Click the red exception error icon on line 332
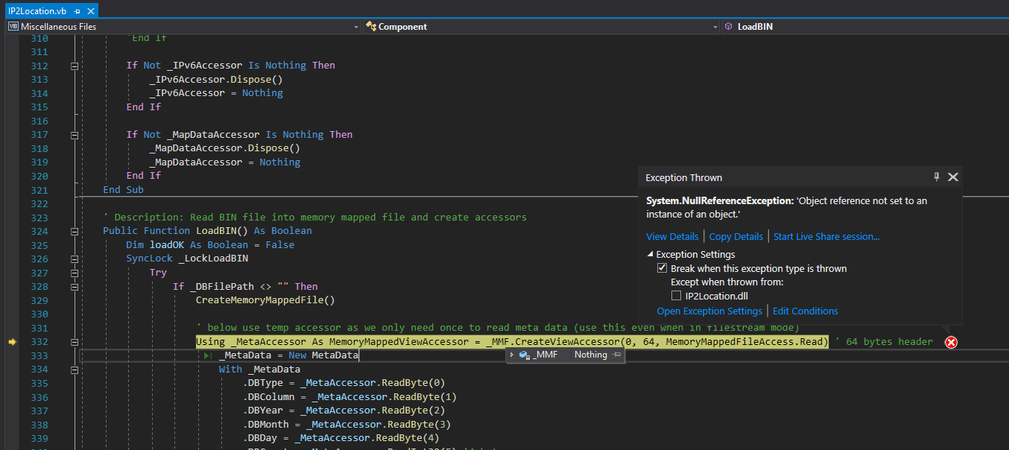Image resolution: width=1009 pixels, height=450 pixels. 951,342
